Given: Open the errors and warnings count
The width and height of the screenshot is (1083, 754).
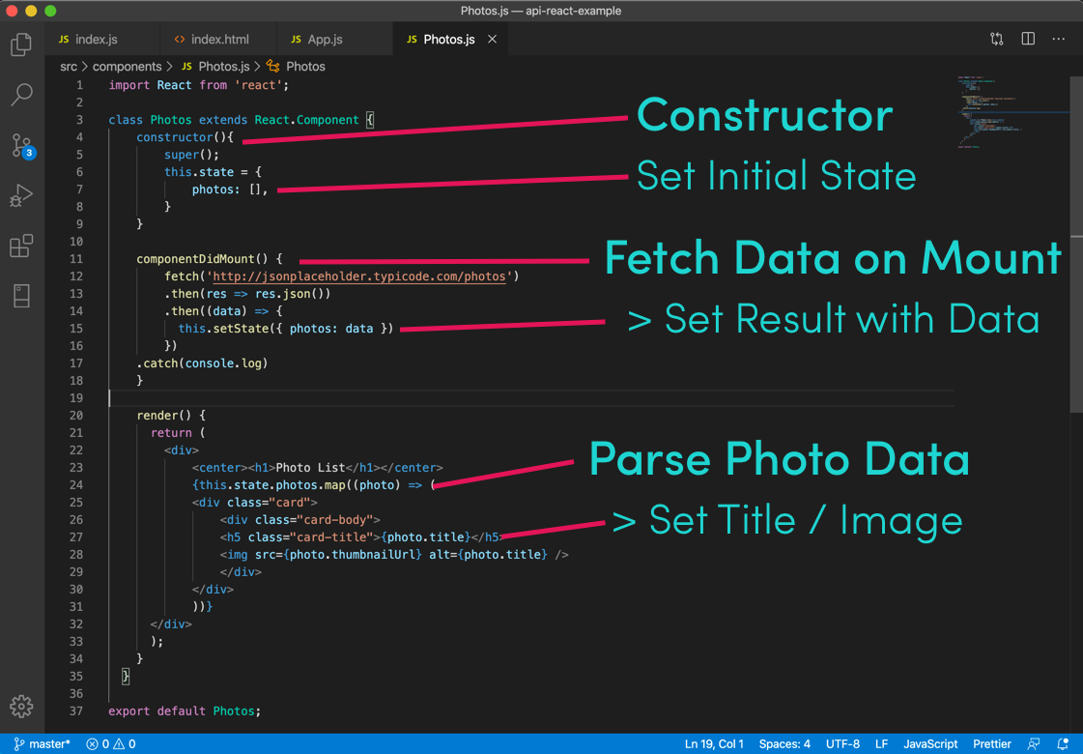Looking at the screenshot, I should pyautogui.click(x=111, y=743).
